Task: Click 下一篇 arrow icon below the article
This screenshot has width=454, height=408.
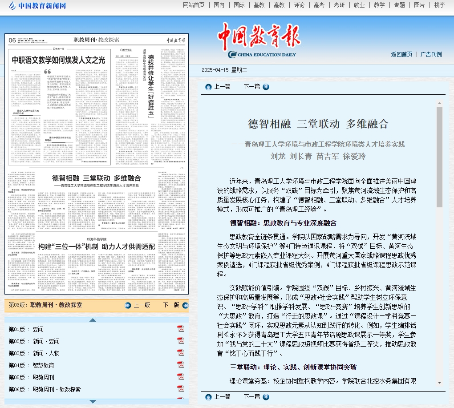Action: 266,397
